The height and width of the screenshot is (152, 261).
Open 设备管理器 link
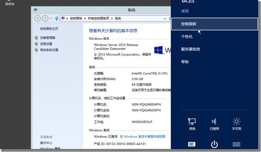(47, 38)
